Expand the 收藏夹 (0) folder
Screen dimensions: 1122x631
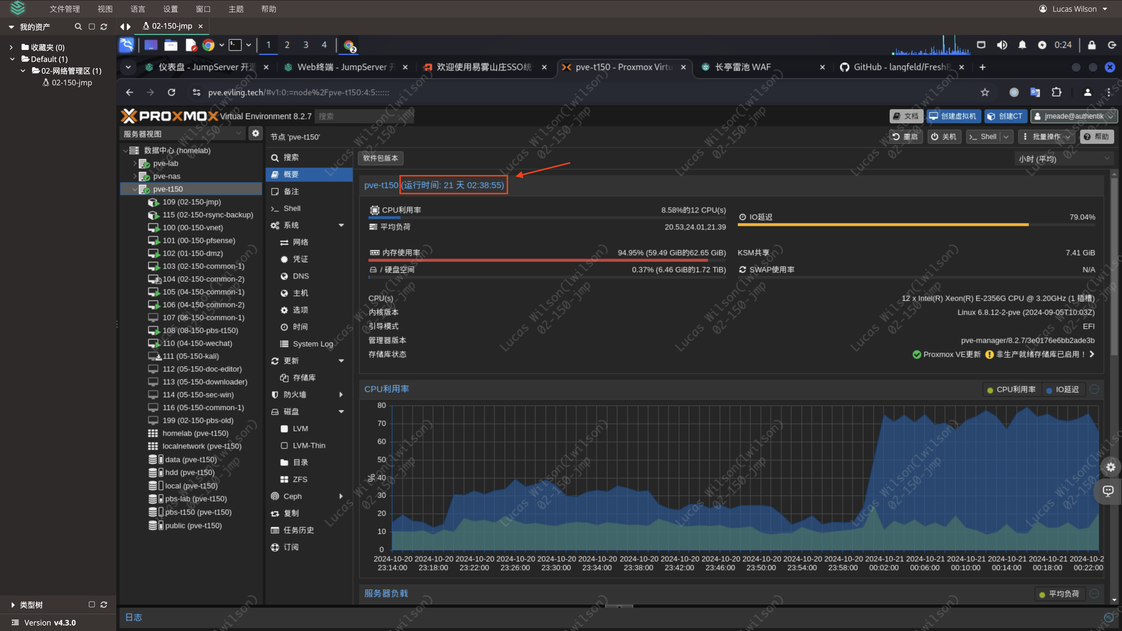11,47
